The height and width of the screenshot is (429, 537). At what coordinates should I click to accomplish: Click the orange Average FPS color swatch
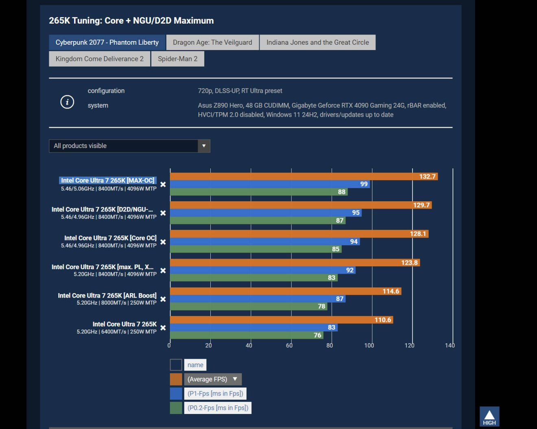coord(176,379)
